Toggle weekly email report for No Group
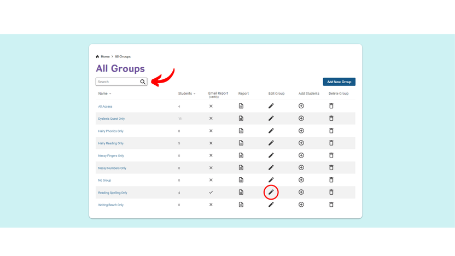455x256 pixels. click(x=211, y=180)
